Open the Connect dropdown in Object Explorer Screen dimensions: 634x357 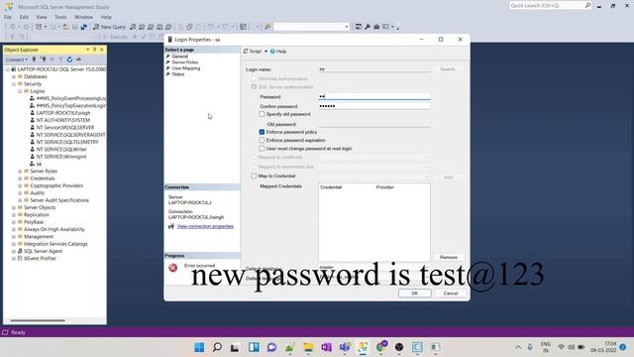[x=17, y=59]
